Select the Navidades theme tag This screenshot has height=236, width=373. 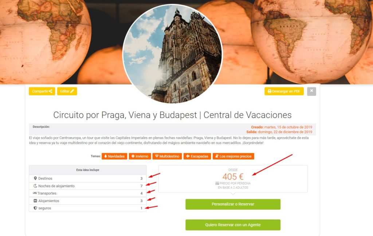(114, 156)
